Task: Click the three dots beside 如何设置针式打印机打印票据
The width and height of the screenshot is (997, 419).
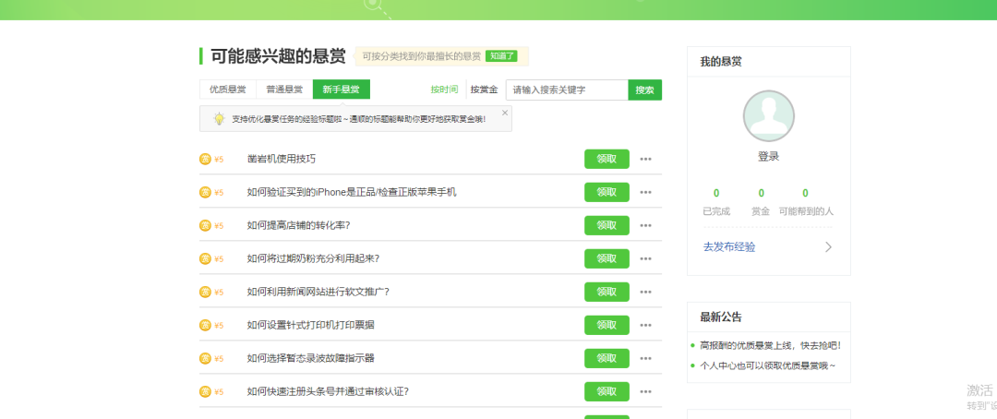Action: point(646,325)
